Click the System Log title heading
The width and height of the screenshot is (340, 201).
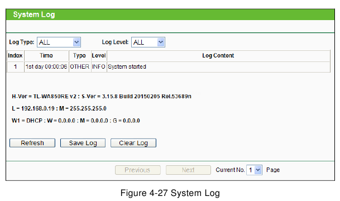34,15
